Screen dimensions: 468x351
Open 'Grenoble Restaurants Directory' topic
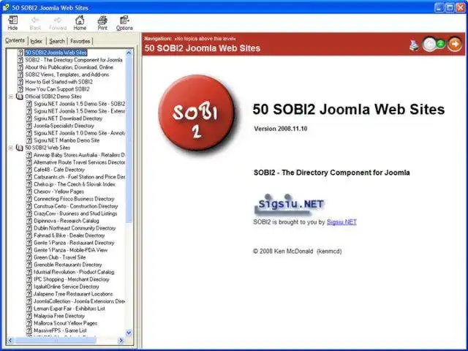click(x=67, y=265)
